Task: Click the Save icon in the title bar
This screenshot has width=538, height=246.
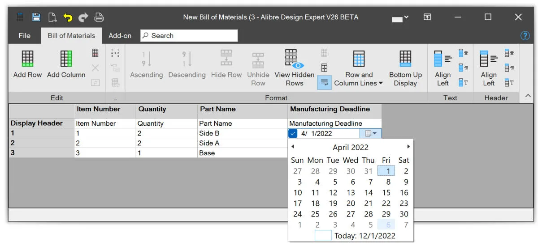Action: [x=36, y=17]
